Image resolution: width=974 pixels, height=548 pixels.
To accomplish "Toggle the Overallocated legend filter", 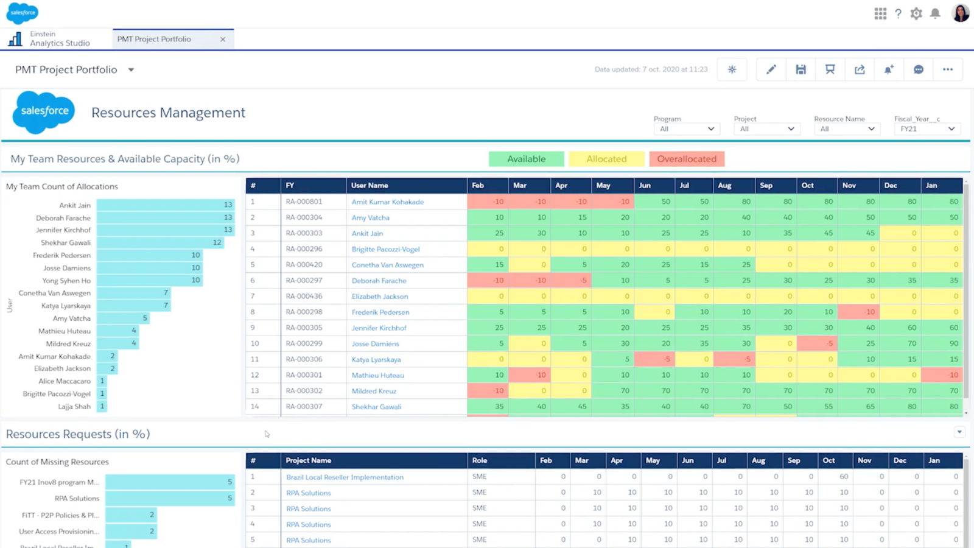I will pos(687,159).
